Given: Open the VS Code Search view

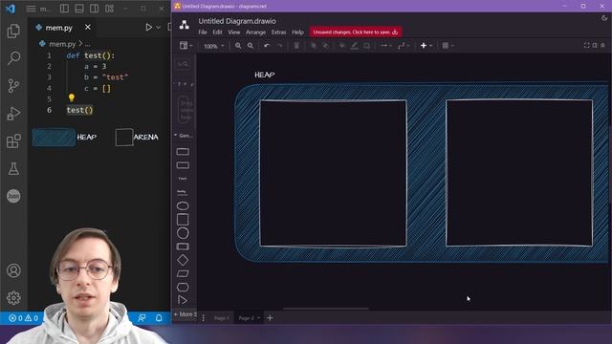Looking at the screenshot, I should click(x=13, y=58).
